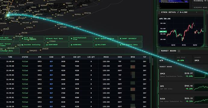This screenshot has height=108, width=208.
Task: Open the SPX index card
Action: 183,87
